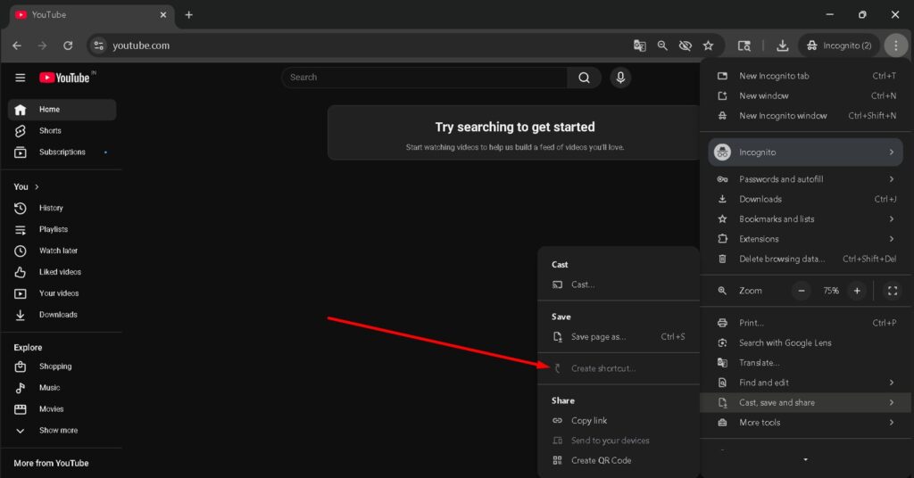
Task: Choose Translate in the Chrome menu
Action: pos(806,363)
